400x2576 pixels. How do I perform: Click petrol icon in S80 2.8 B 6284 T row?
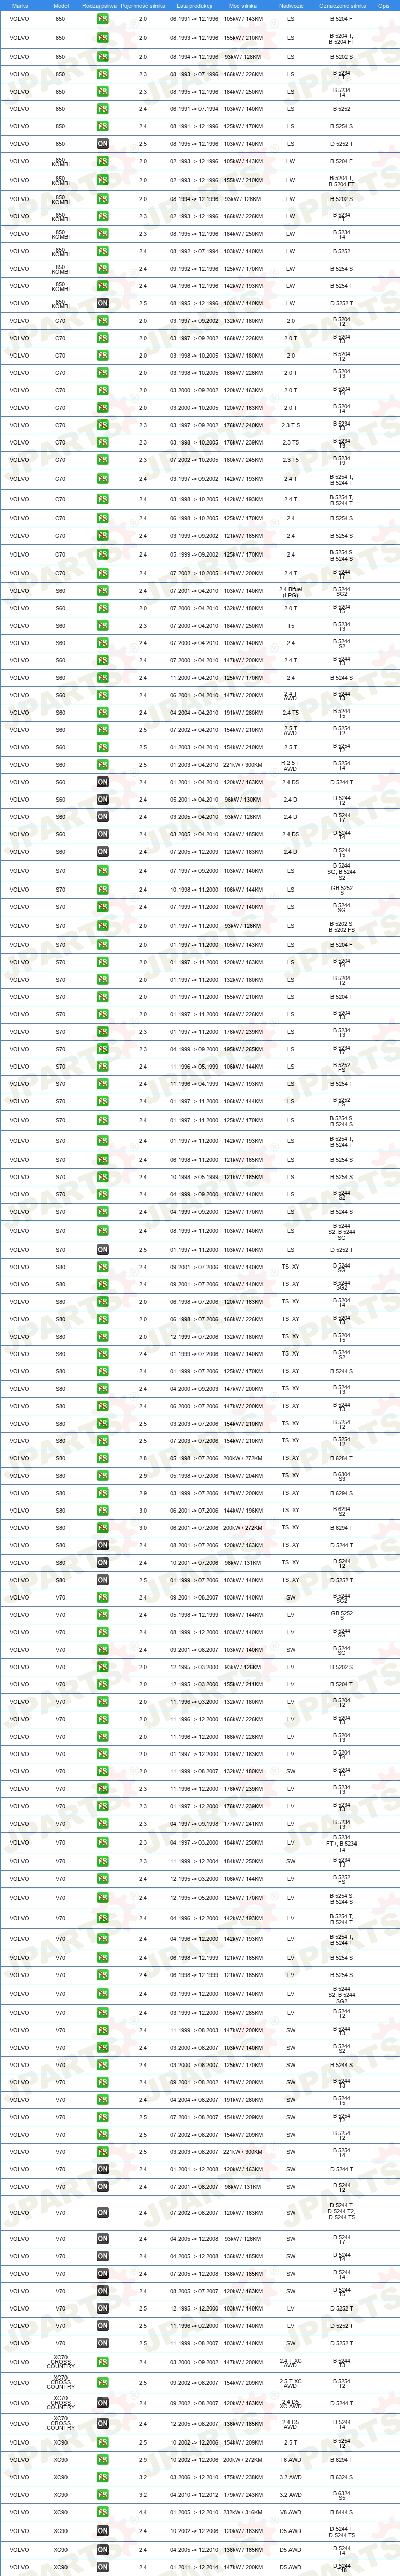tap(103, 1458)
